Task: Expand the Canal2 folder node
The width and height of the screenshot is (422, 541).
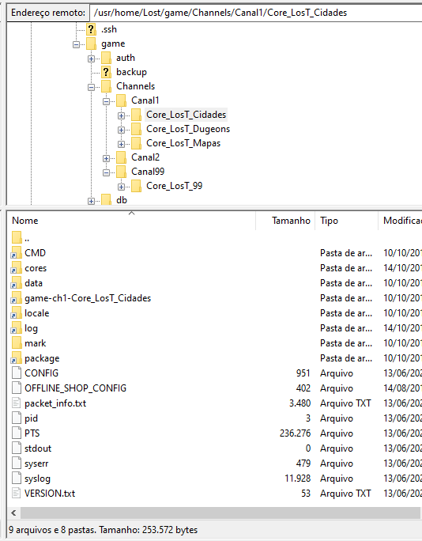Action: point(106,158)
